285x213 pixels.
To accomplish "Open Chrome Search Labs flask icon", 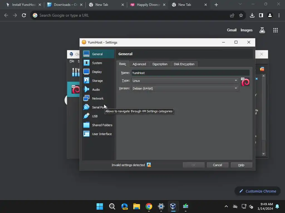I will click(262, 30).
